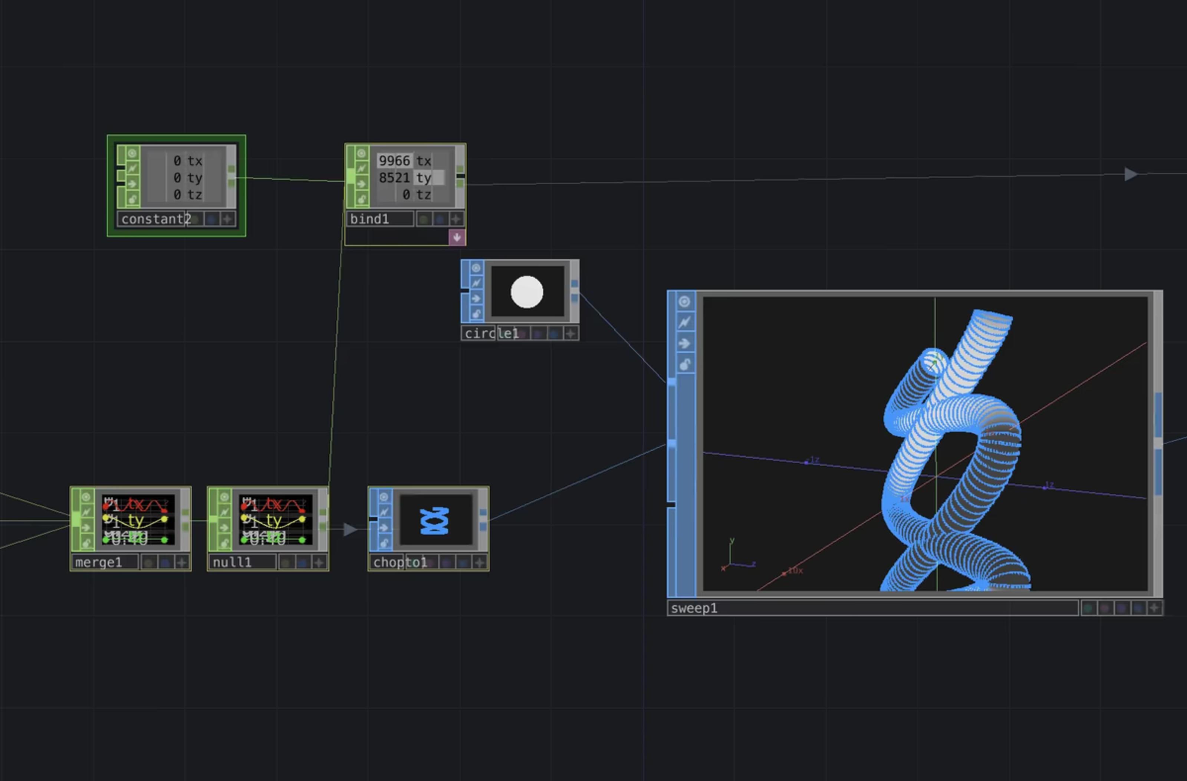Click the lock flag on bind1
The height and width of the screenshot is (781, 1187).
pos(362,199)
